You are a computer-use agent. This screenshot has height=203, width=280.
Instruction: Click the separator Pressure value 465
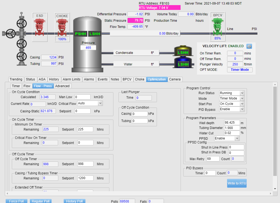click(x=88, y=47)
